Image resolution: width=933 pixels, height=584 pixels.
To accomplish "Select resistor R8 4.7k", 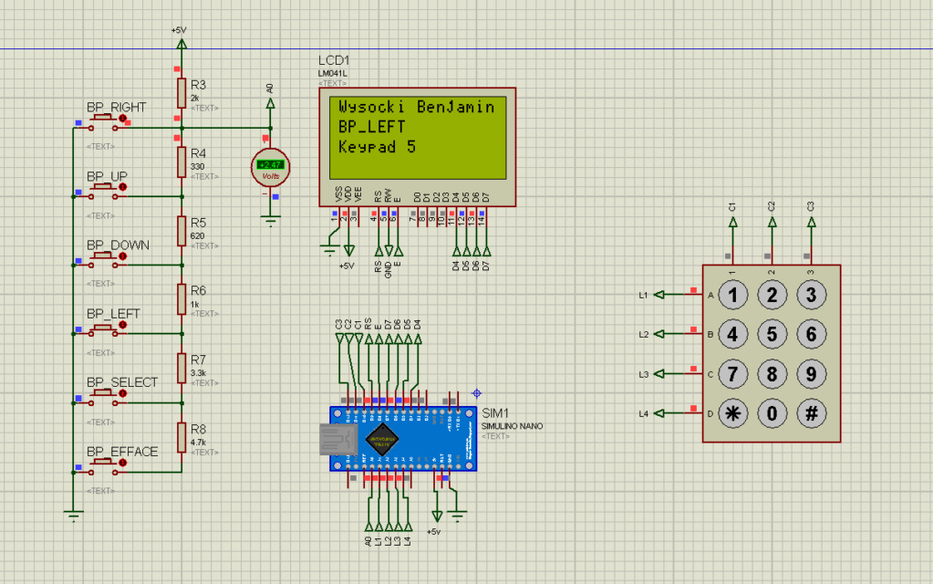I will (181, 438).
